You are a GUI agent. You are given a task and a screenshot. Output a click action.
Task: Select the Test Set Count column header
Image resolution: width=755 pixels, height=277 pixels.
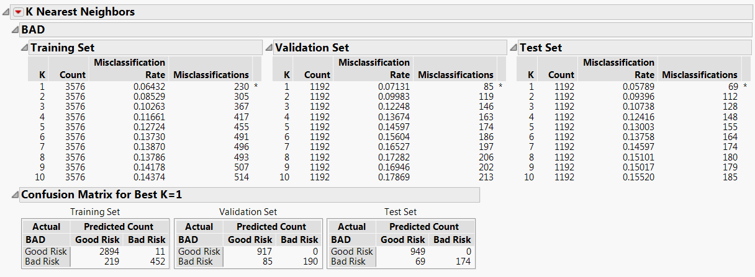[561, 75]
